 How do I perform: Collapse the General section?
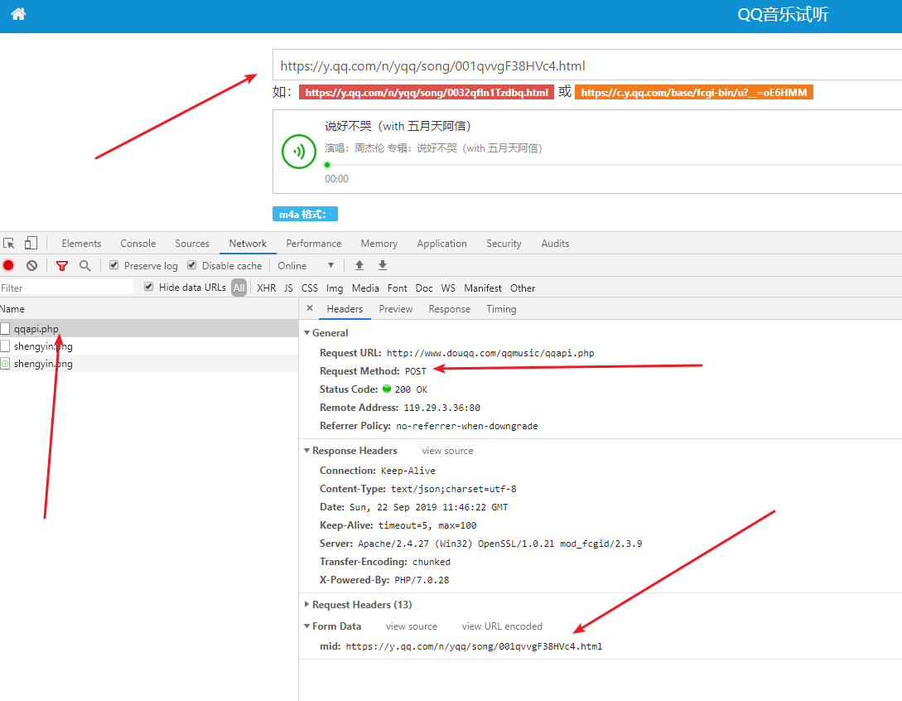307,332
